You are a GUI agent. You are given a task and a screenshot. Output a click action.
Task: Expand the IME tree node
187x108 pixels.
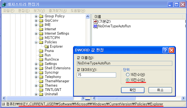pos(36,25)
